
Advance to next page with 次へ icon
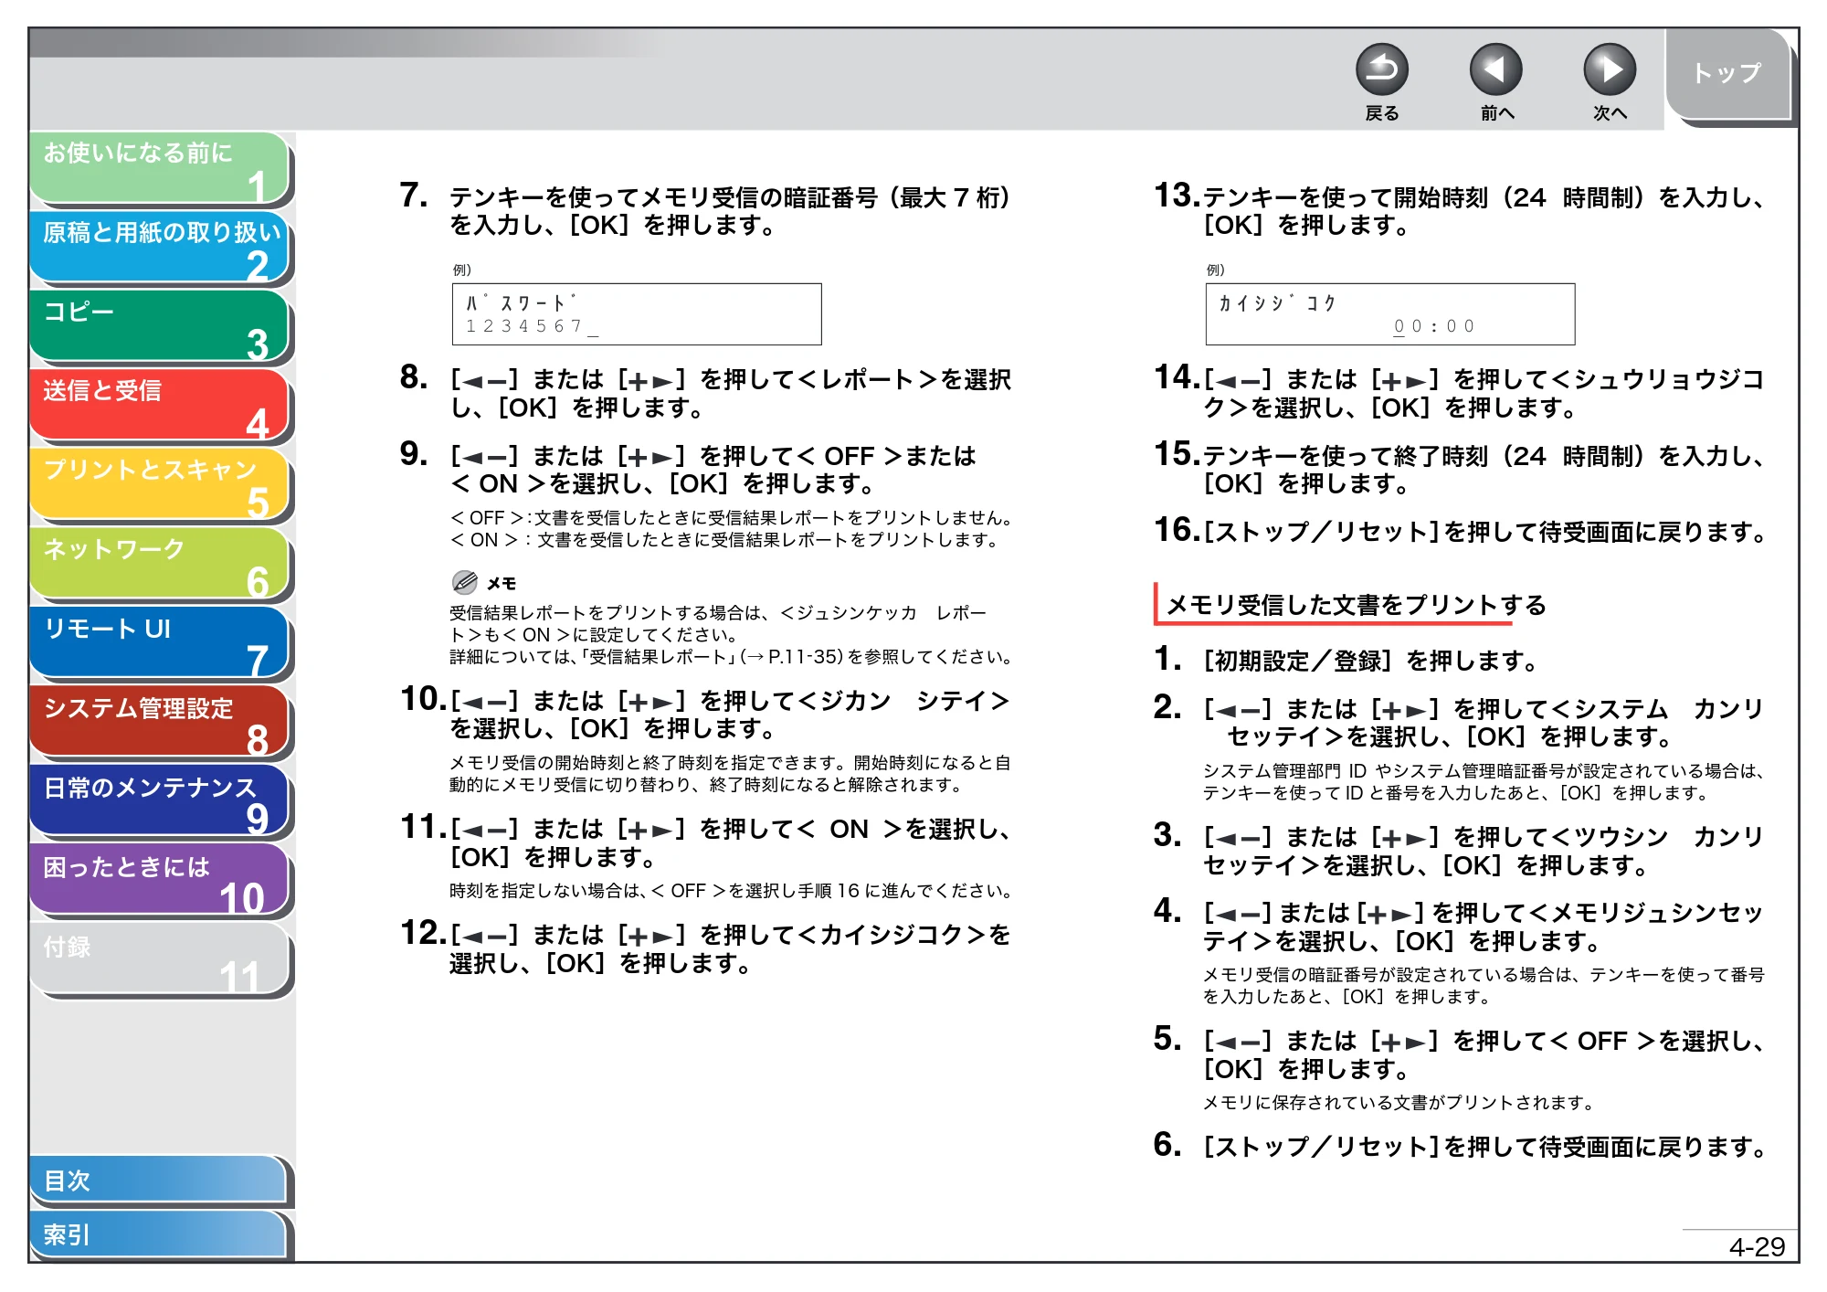click(1609, 70)
